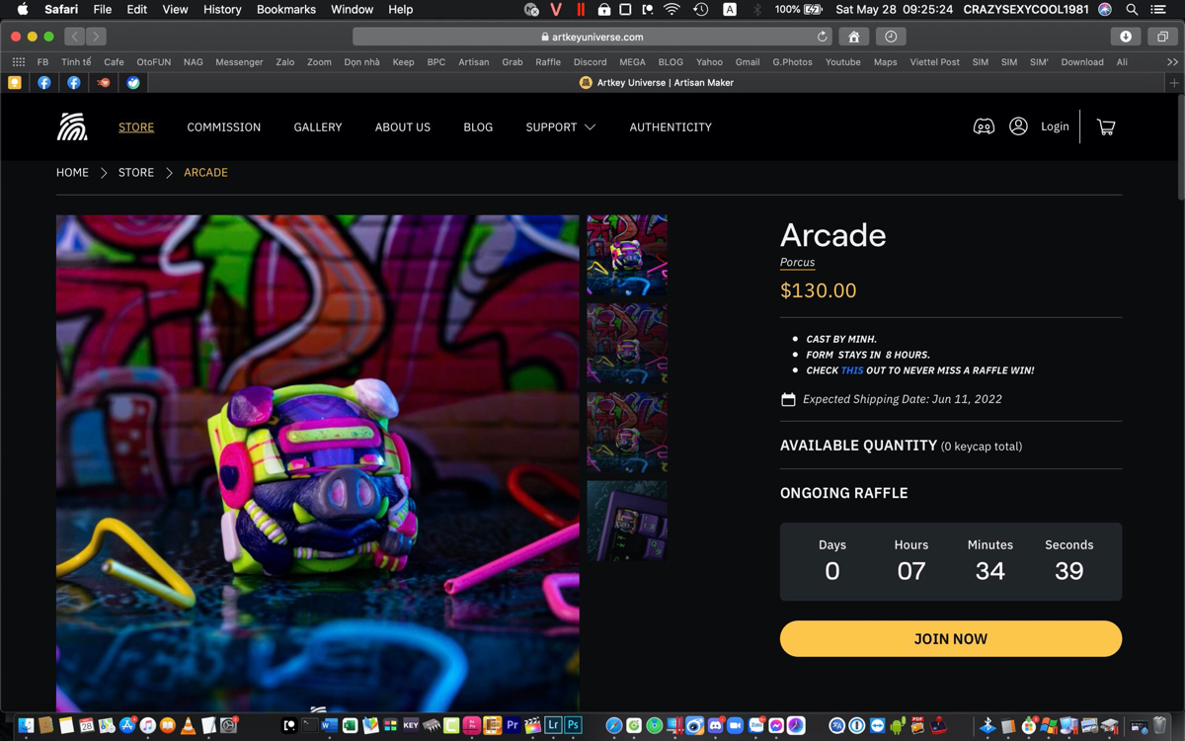Viewport: 1185px width, 741px height.
Task: Click the Artkey fingerprint logo
Action: click(72, 126)
